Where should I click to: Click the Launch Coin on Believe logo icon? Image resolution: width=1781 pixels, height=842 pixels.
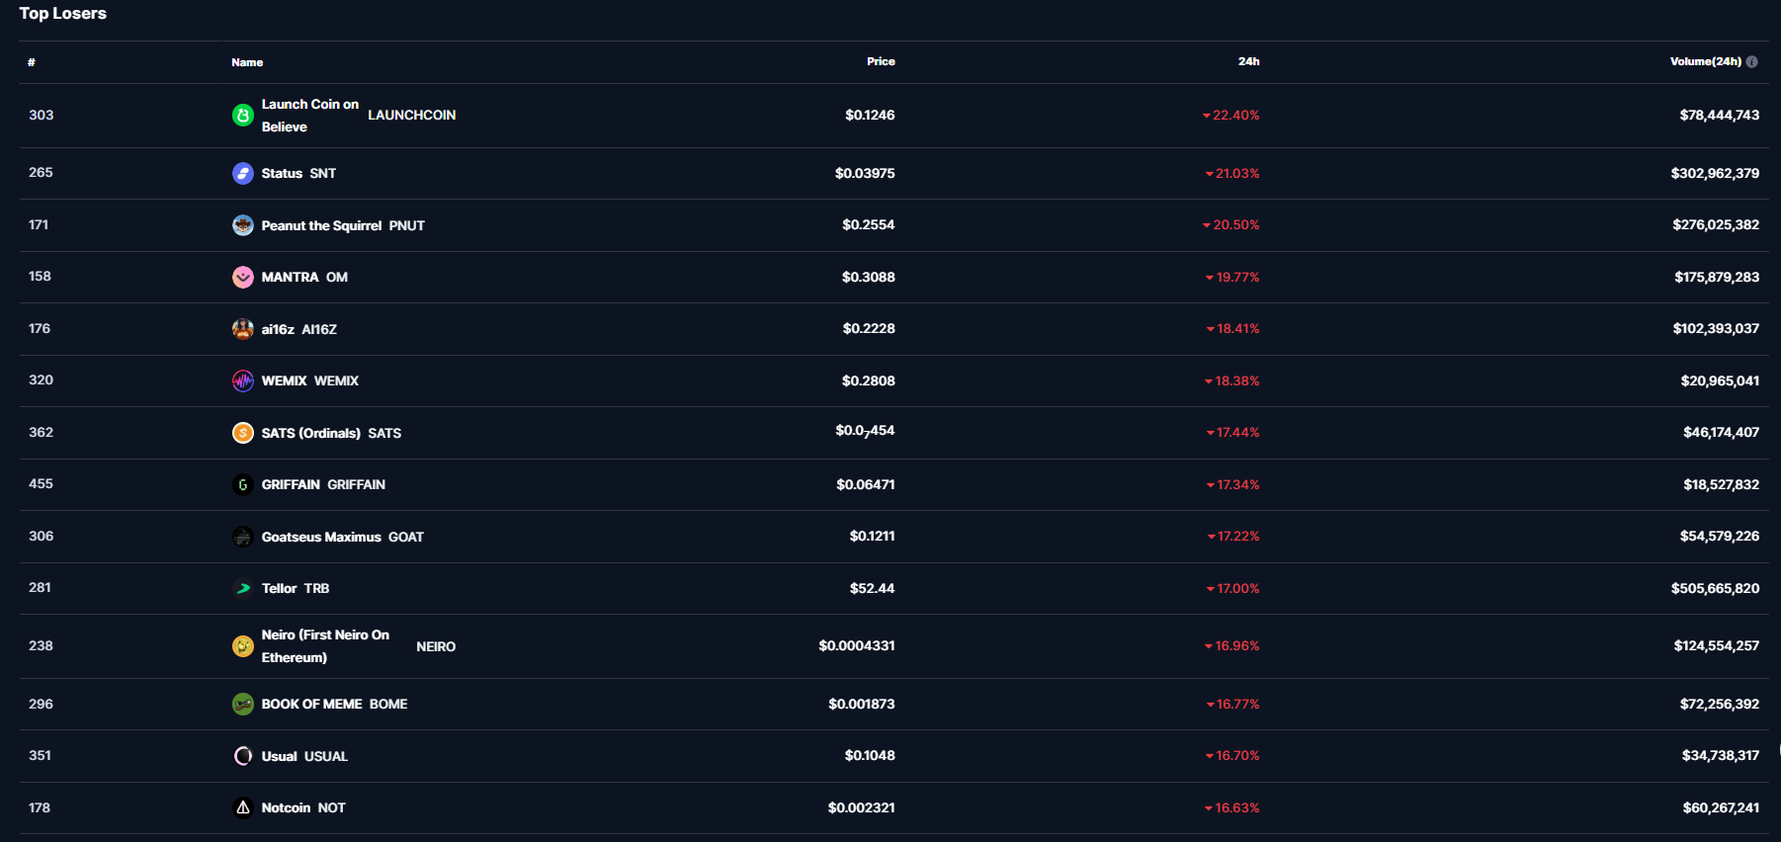pos(243,116)
